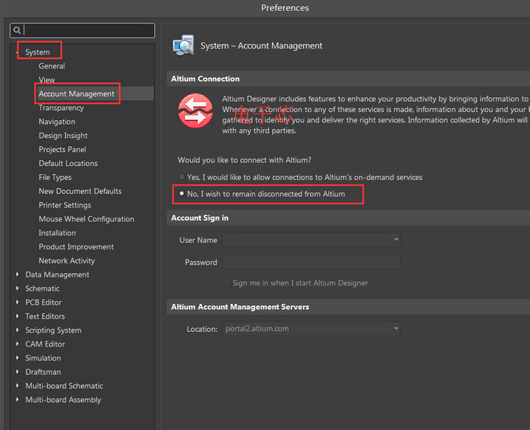530x430 pixels.
Task: Click the Password field
Action: (311, 262)
